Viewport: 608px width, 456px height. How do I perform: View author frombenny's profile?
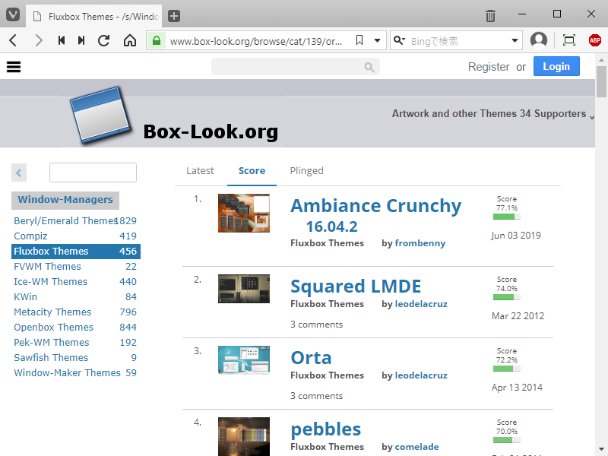pyautogui.click(x=420, y=243)
